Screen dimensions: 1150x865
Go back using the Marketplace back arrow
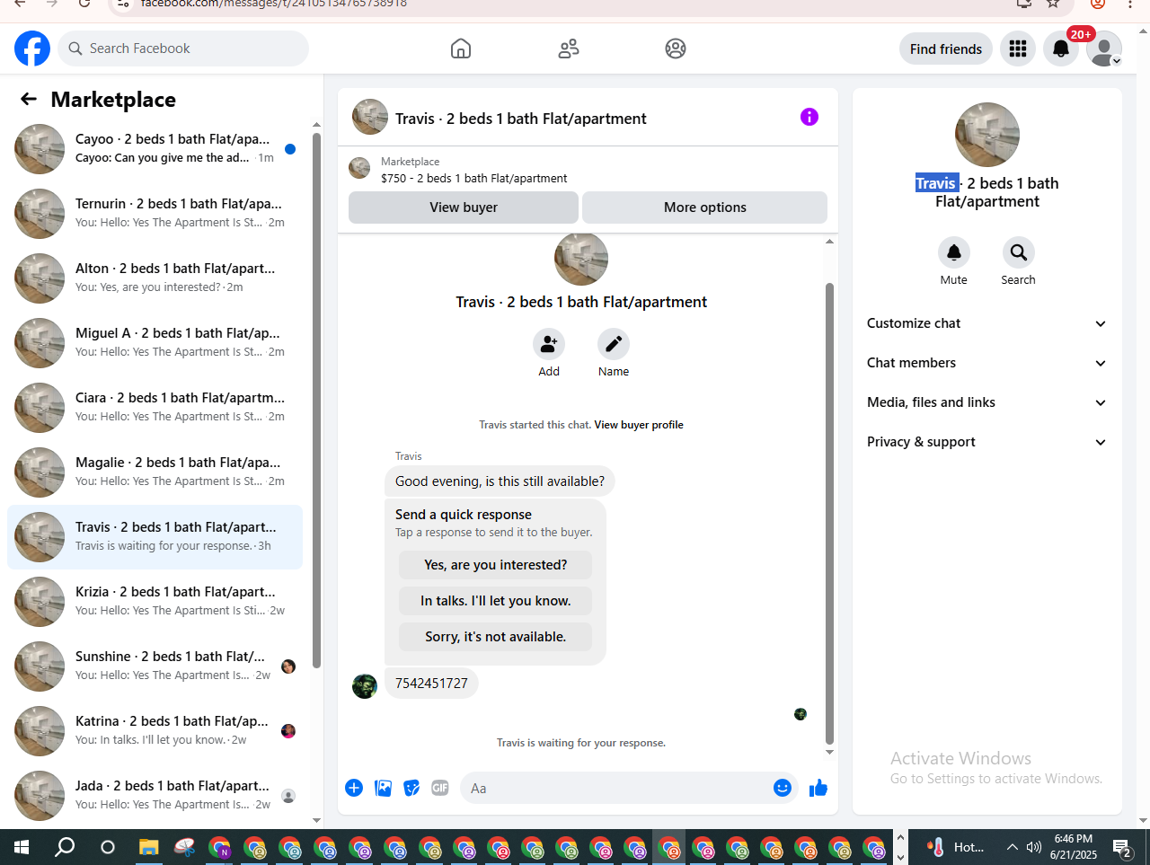click(x=29, y=99)
